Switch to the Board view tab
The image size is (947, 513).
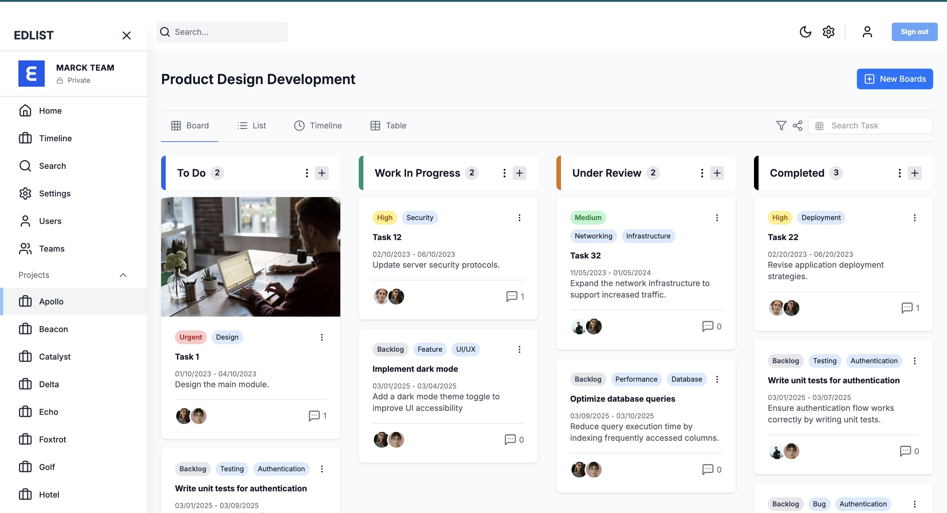(x=190, y=125)
